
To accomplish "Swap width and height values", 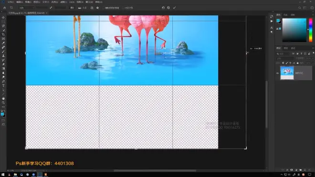I will click(x=51, y=8).
